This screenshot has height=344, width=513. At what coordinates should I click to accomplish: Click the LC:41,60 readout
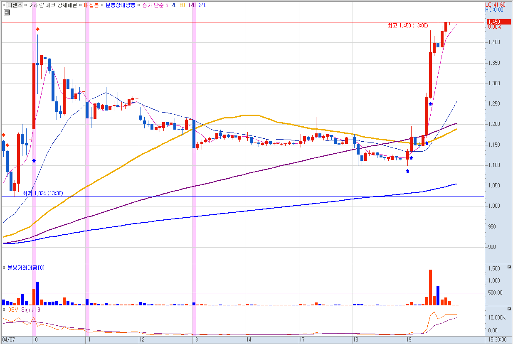click(495, 5)
